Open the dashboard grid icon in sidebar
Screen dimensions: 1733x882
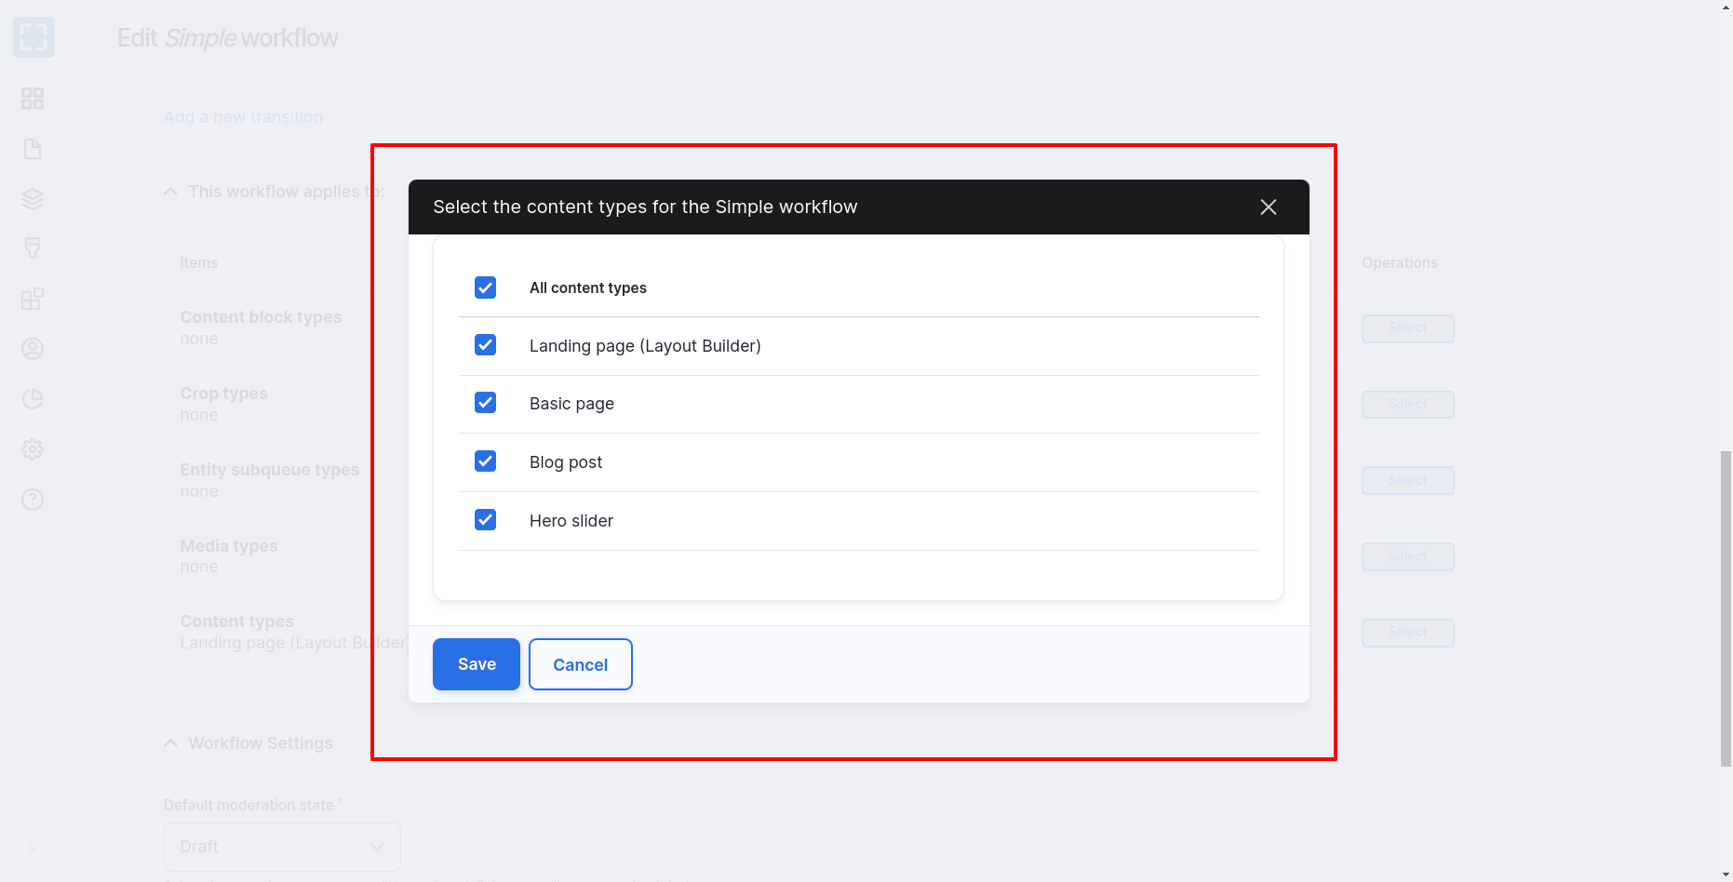pos(33,99)
